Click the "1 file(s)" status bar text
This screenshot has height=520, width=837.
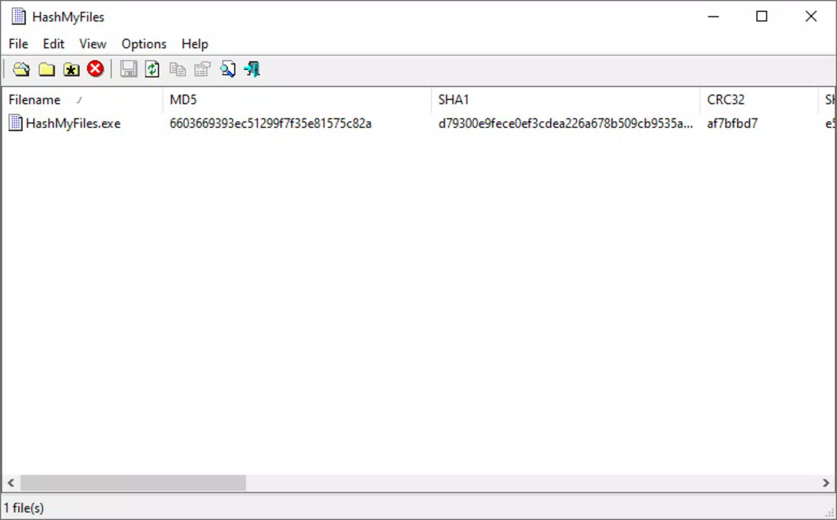24,508
